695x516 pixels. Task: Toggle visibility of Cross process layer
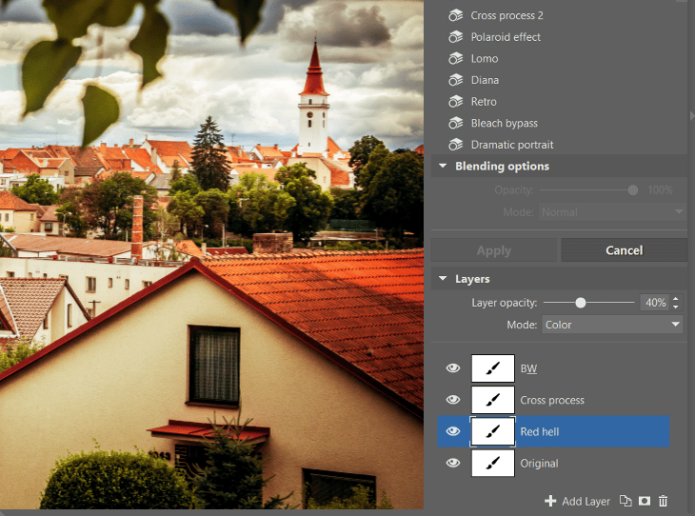pyautogui.click(x=453, y=400)
